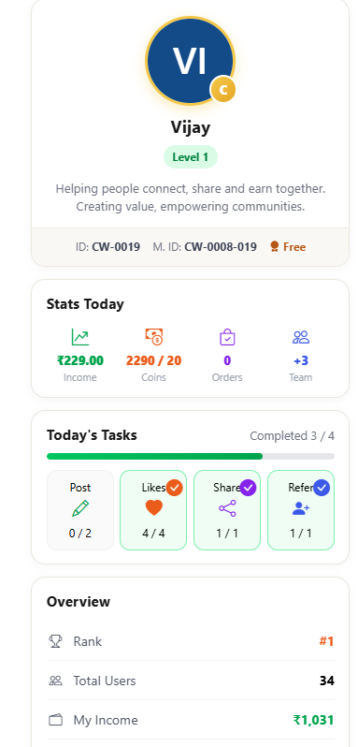
Task: Open the Total Users overview row
Action: (x=190, y=681)
